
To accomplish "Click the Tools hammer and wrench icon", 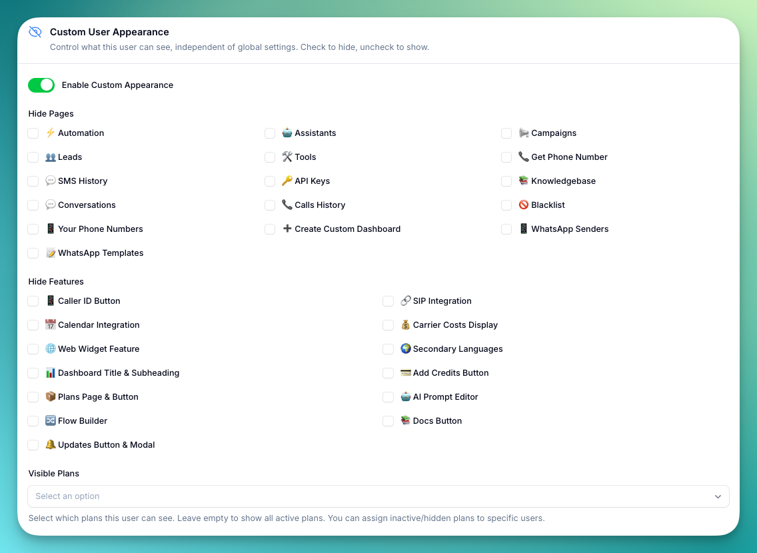I will point(287,157).
